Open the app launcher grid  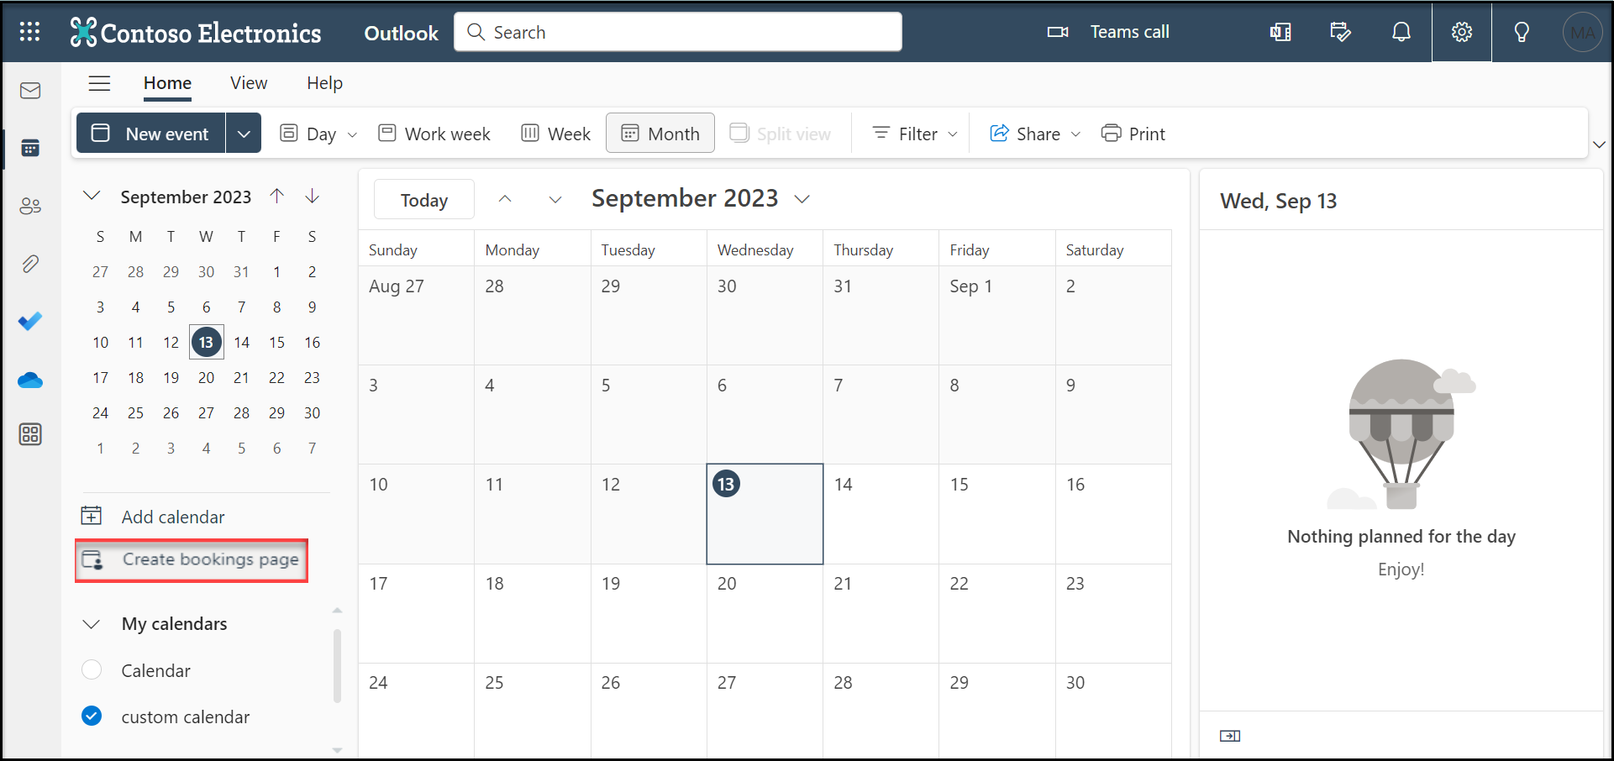coord(29,32)
